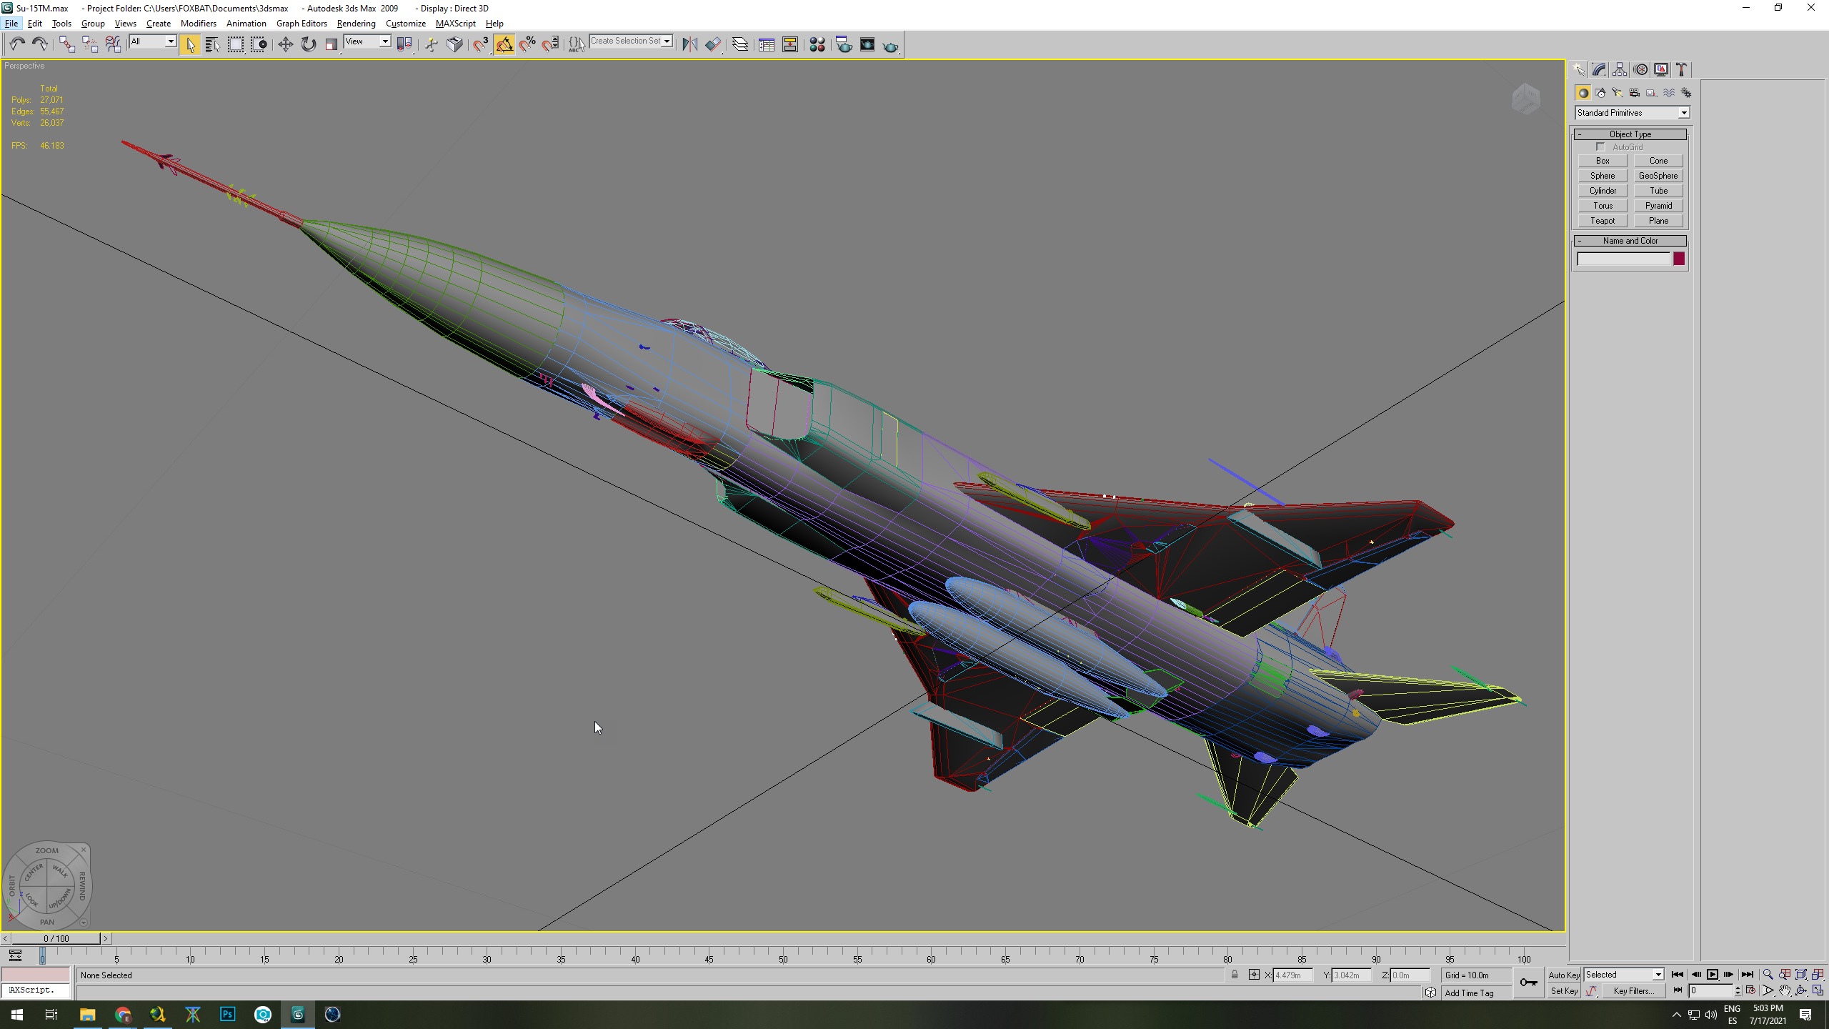Click the object color swatch
Viewport: 1829px width, 1029px height.
[x=1679, y=259]
